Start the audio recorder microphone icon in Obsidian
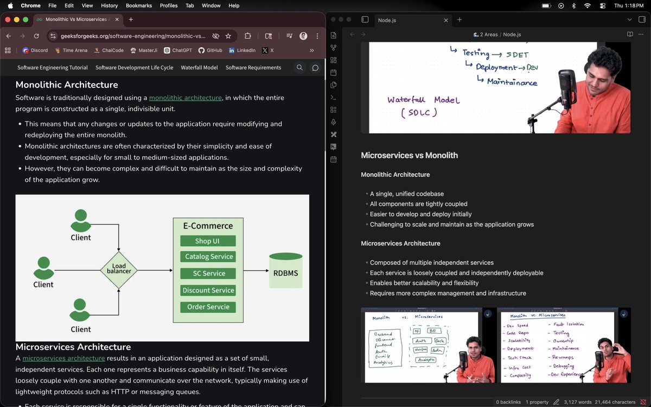Screen dimensions: 651x407 (x=334, y=122)
